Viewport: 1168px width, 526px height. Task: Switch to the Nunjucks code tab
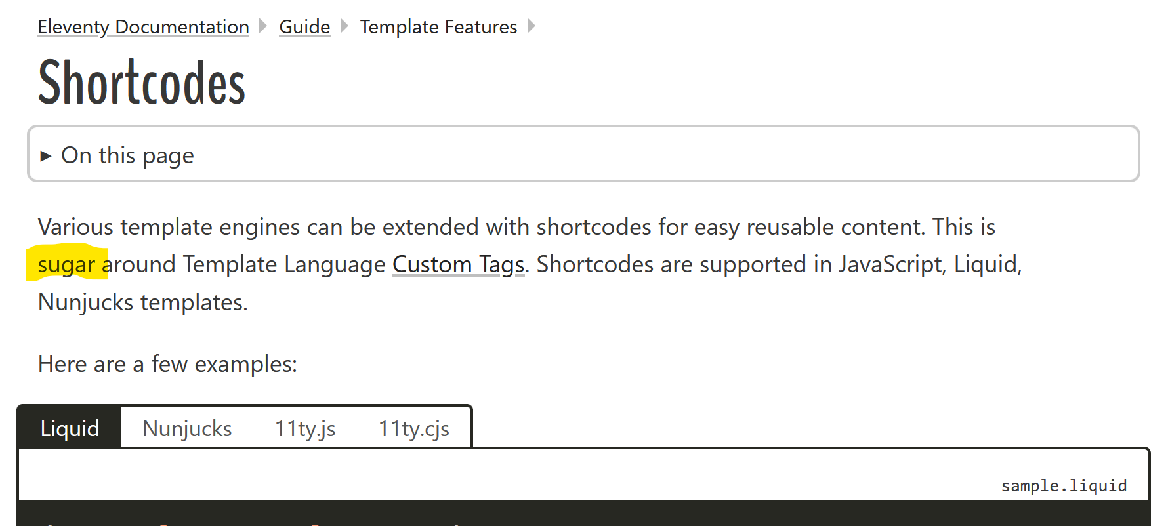point(187,428)
